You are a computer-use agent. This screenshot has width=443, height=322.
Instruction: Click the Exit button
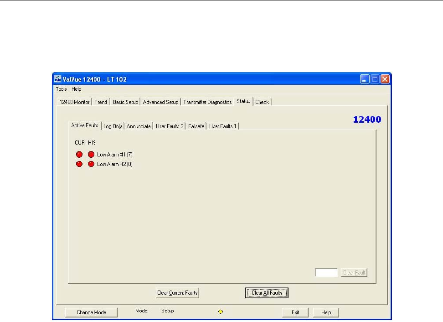295,312
